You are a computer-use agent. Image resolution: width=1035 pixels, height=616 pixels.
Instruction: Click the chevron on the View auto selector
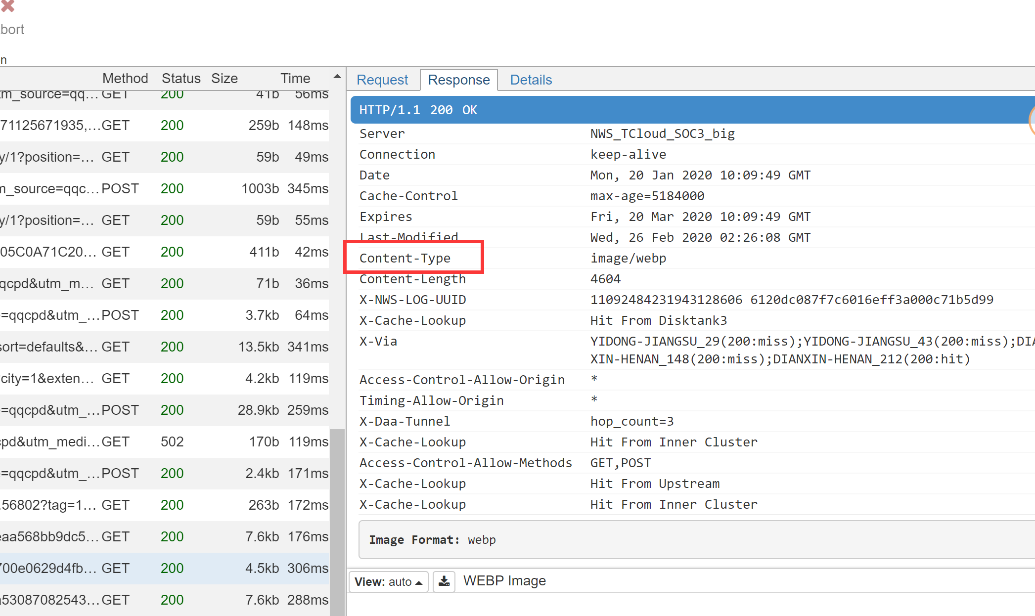tap(419, 582)
